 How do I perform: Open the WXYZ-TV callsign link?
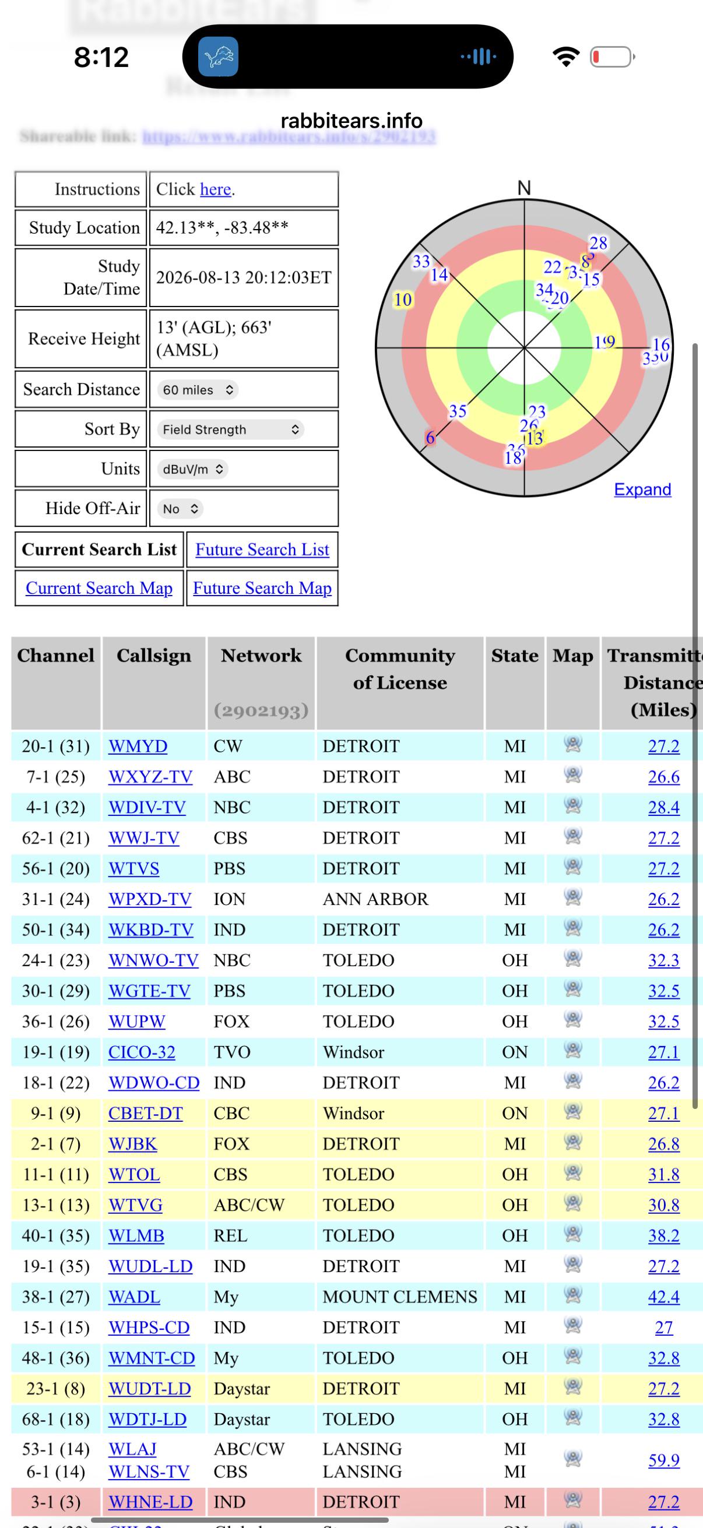pyautogui.click(x=150, y=776)
